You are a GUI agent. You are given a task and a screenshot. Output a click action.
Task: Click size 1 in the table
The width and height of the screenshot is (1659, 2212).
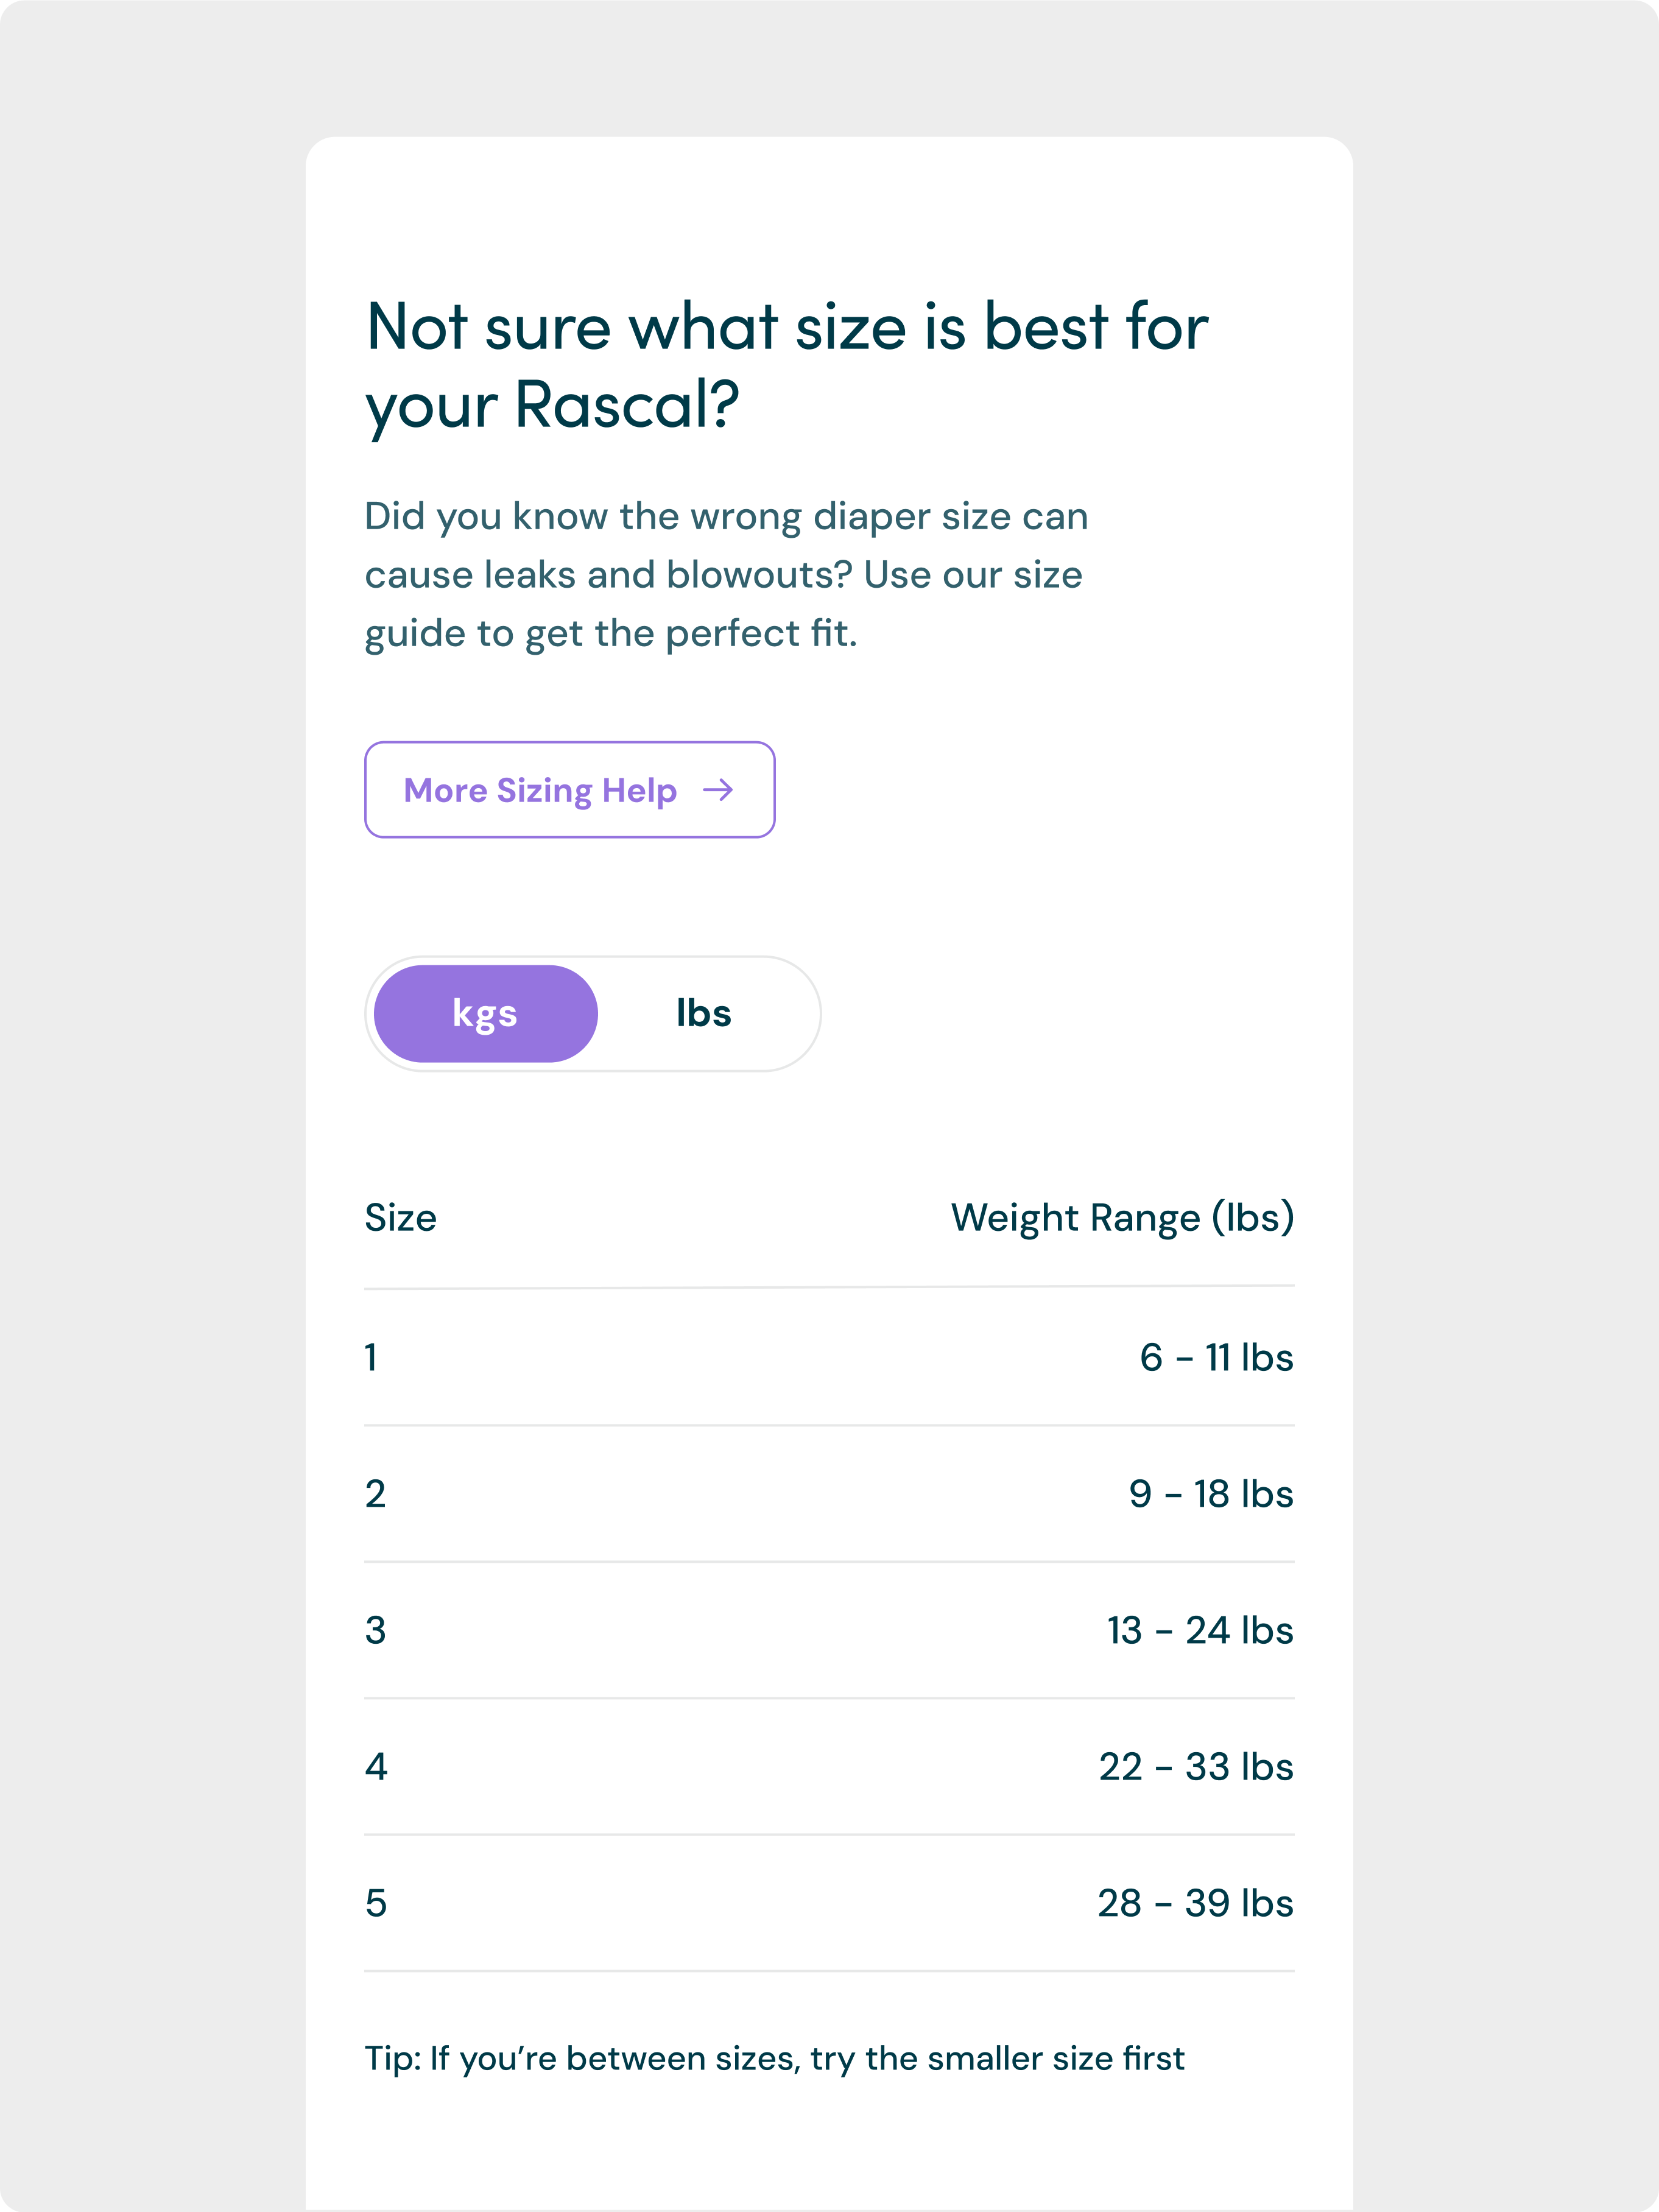371,1357
